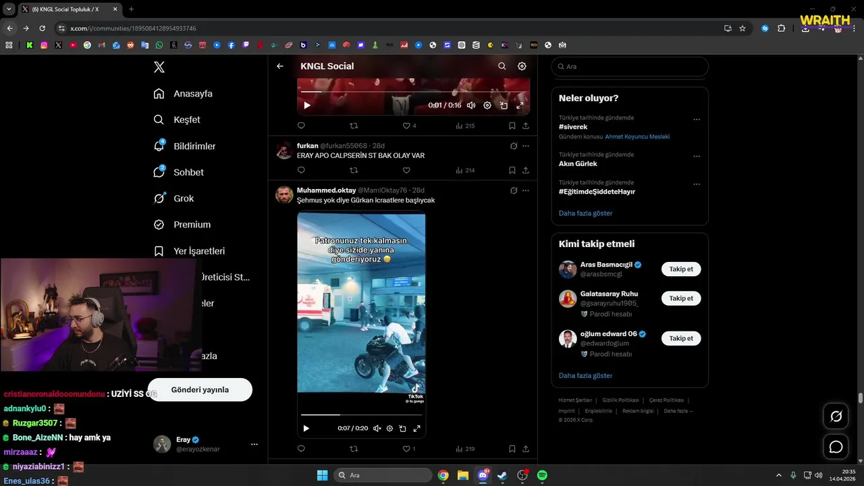Like Muhammed.oktay's post with 1 like
864x486 pixels.
[x=409, y=449]
